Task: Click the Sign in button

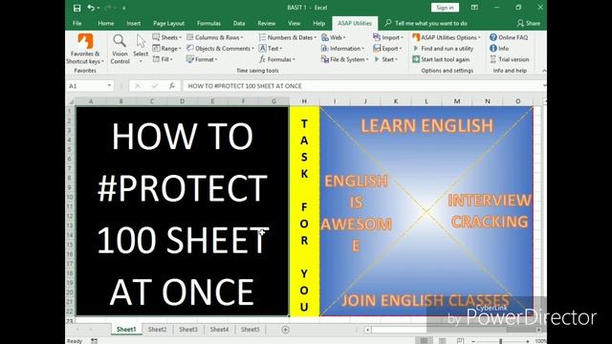Action: 445,8
